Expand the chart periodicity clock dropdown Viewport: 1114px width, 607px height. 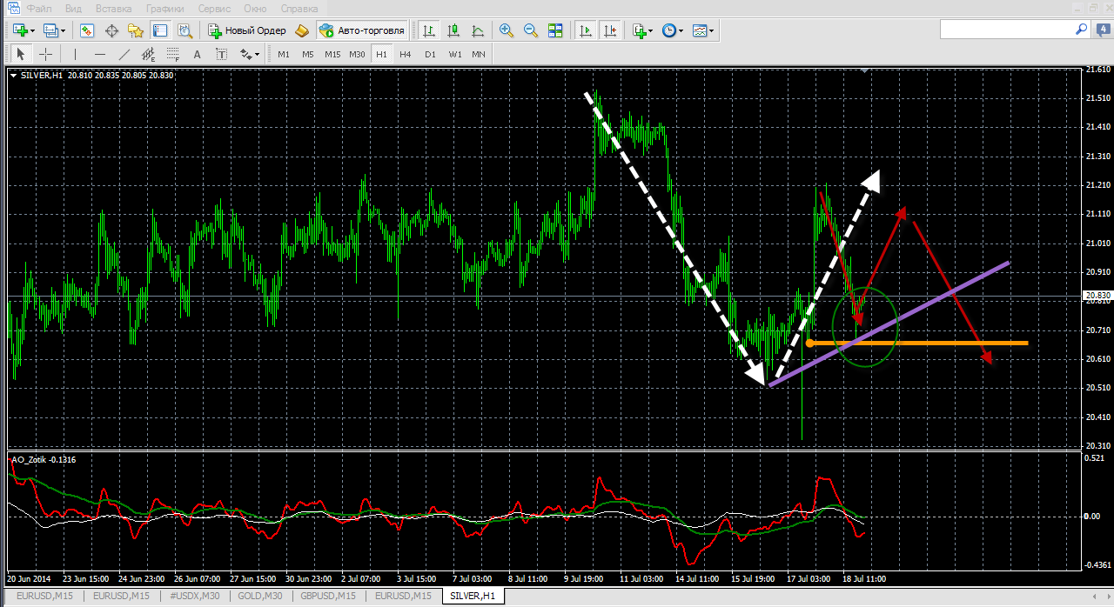pyautogui.click(x=672, y=30)
